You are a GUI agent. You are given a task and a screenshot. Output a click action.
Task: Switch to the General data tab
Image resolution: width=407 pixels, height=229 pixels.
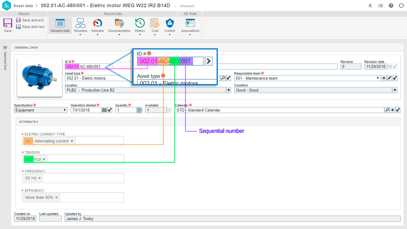tap(60, 26)
